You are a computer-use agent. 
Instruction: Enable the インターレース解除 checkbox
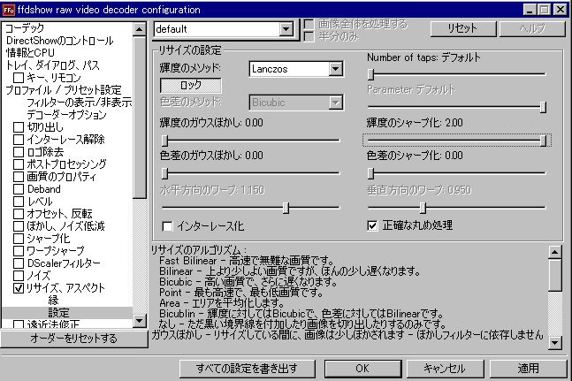click(19, 140)
